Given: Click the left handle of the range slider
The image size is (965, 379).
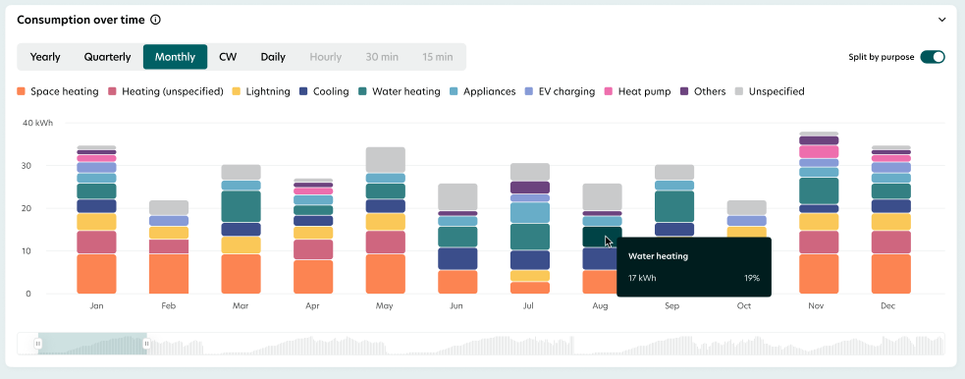Looking at the screenshot, I should (38, 344).
